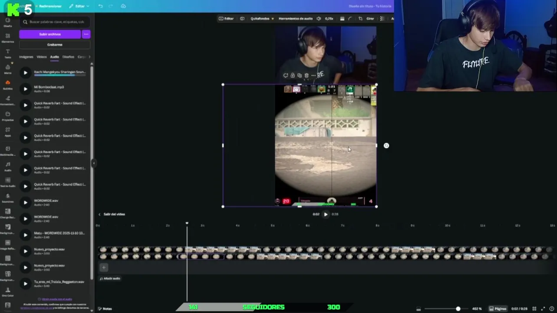This screenshot has width=557, height=313.
Task: Play Tu_eres_mi_Tralala_Reggaeton.wav audio
Action: tap(25, 283)
